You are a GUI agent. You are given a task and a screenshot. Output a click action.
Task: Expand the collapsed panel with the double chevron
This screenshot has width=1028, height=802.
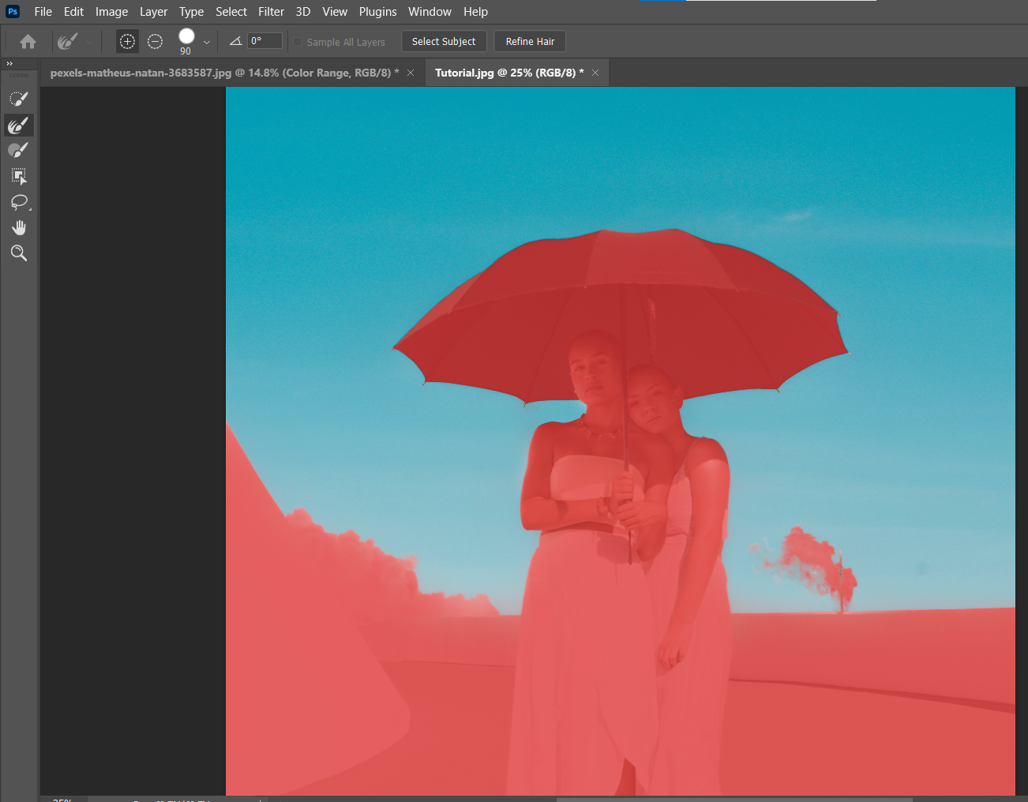[x=9, y=64]
